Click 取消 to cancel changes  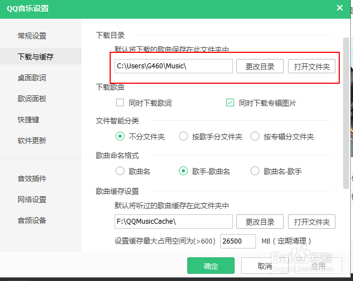[265, 266]
